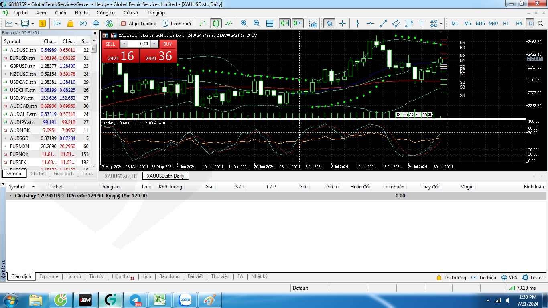
Task: Switch to the XAUUSD.stn,H1 chart tab
Action: pyautogui.click(x=121, y=176)
